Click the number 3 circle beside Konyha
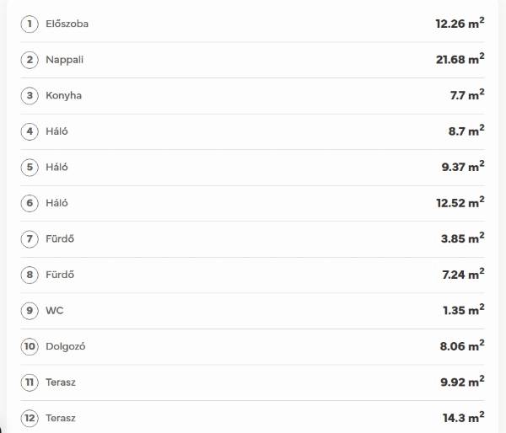Screen dimensions: 506x433 [30, 95]
